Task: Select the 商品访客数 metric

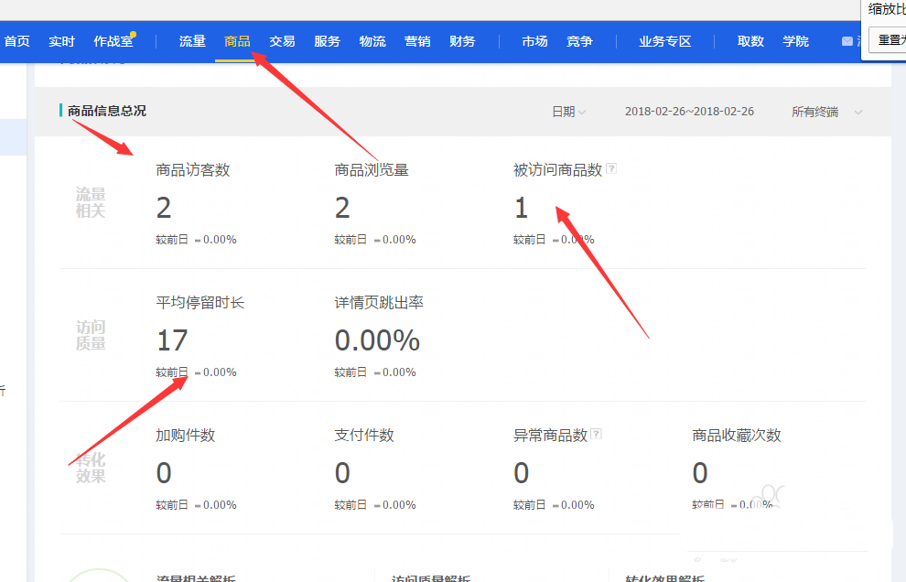Action: [x=193, y=170]
